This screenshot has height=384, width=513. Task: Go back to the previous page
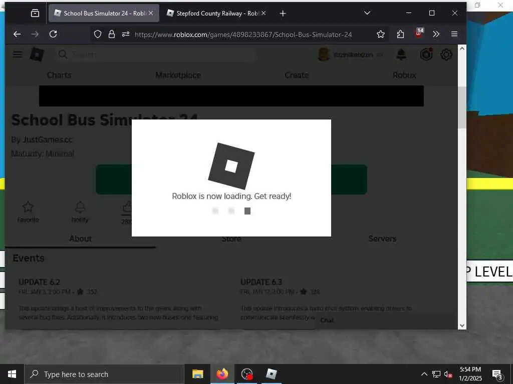click(17, 34)
